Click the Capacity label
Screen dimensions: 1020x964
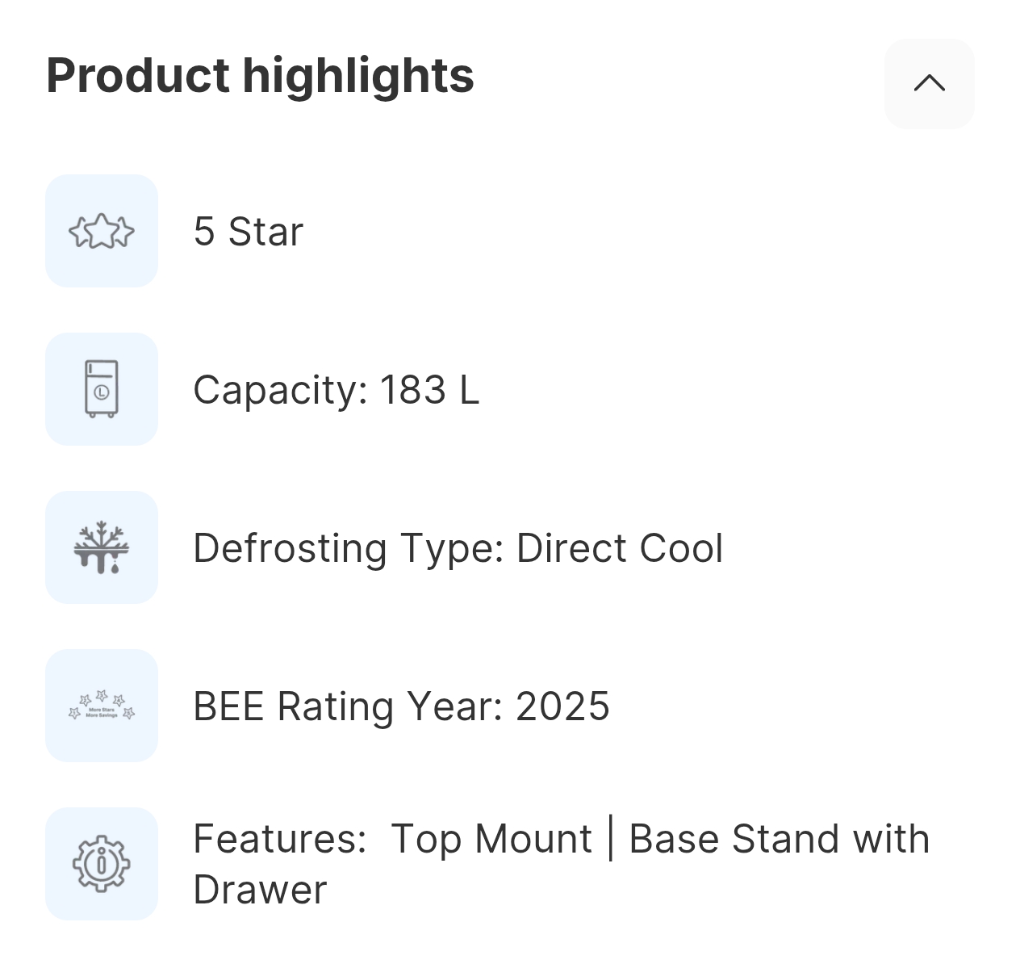coord(280,390)
